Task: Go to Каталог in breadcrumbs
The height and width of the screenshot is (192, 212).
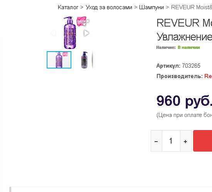Action: [68, 7]
